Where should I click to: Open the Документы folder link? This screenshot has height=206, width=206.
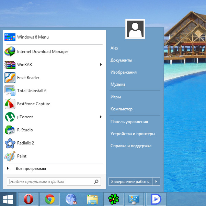(x=121, y=60)
